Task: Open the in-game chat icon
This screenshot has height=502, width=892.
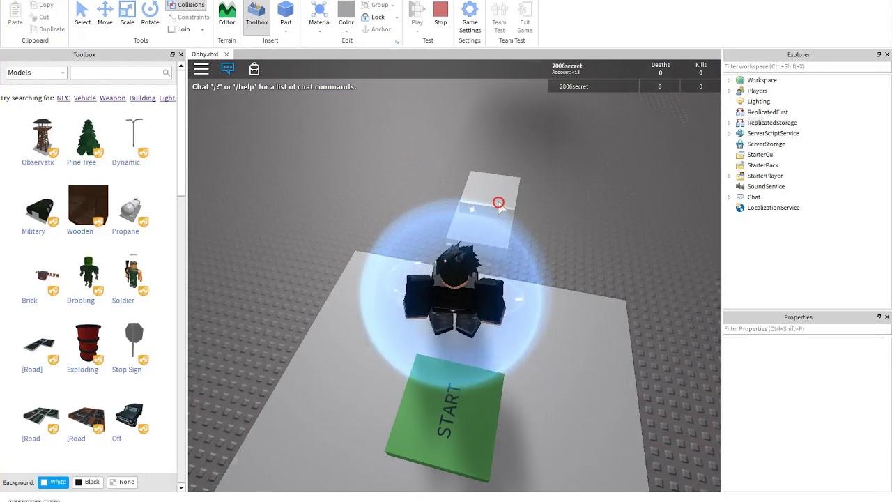Action: [228, 68]
